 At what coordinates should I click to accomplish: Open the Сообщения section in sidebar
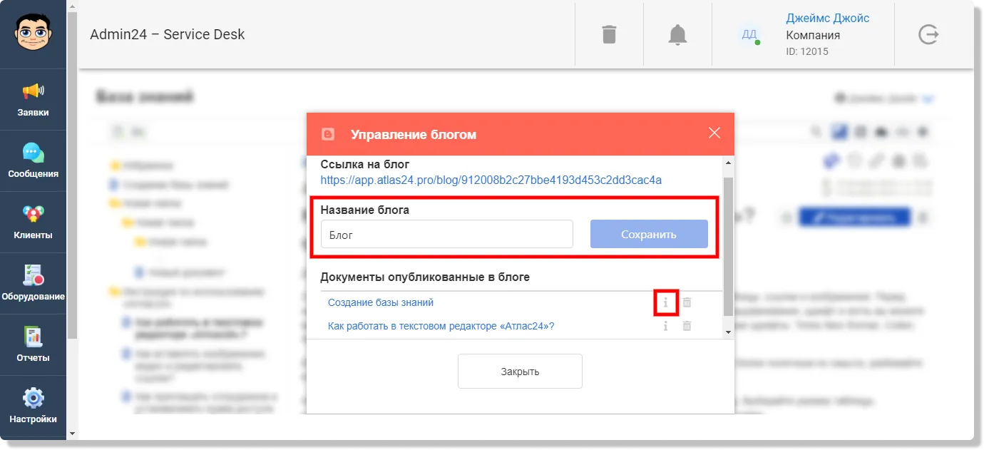pos(34,161)
